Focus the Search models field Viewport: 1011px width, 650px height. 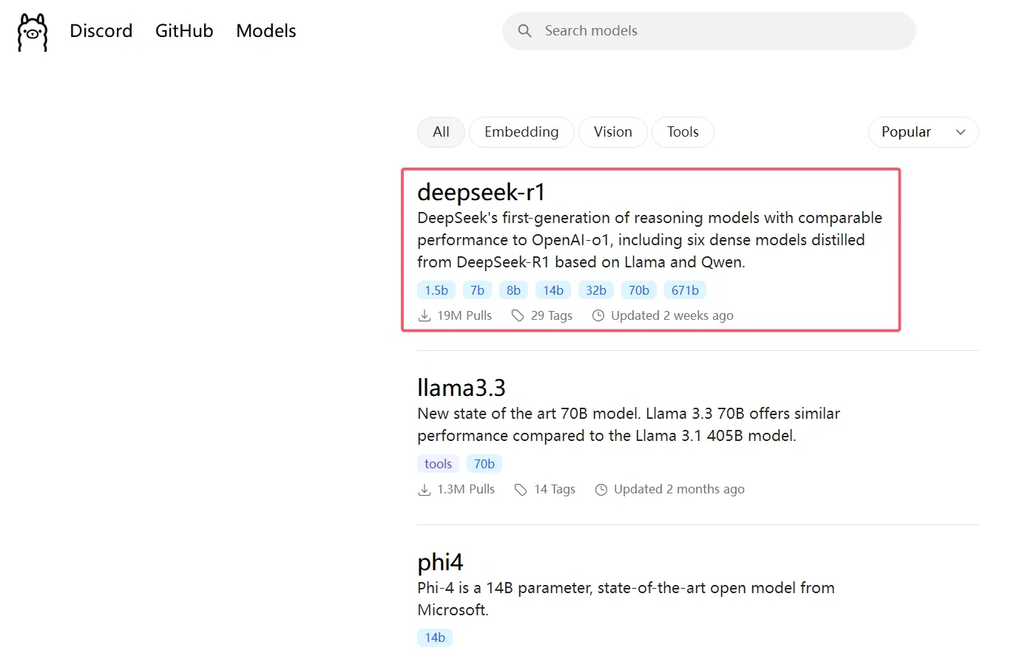709,31
